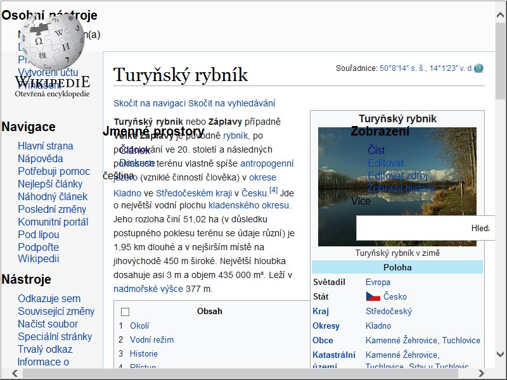Open Poslední změny link
Screen dimensions: 507x380
(x=52, y=209)
